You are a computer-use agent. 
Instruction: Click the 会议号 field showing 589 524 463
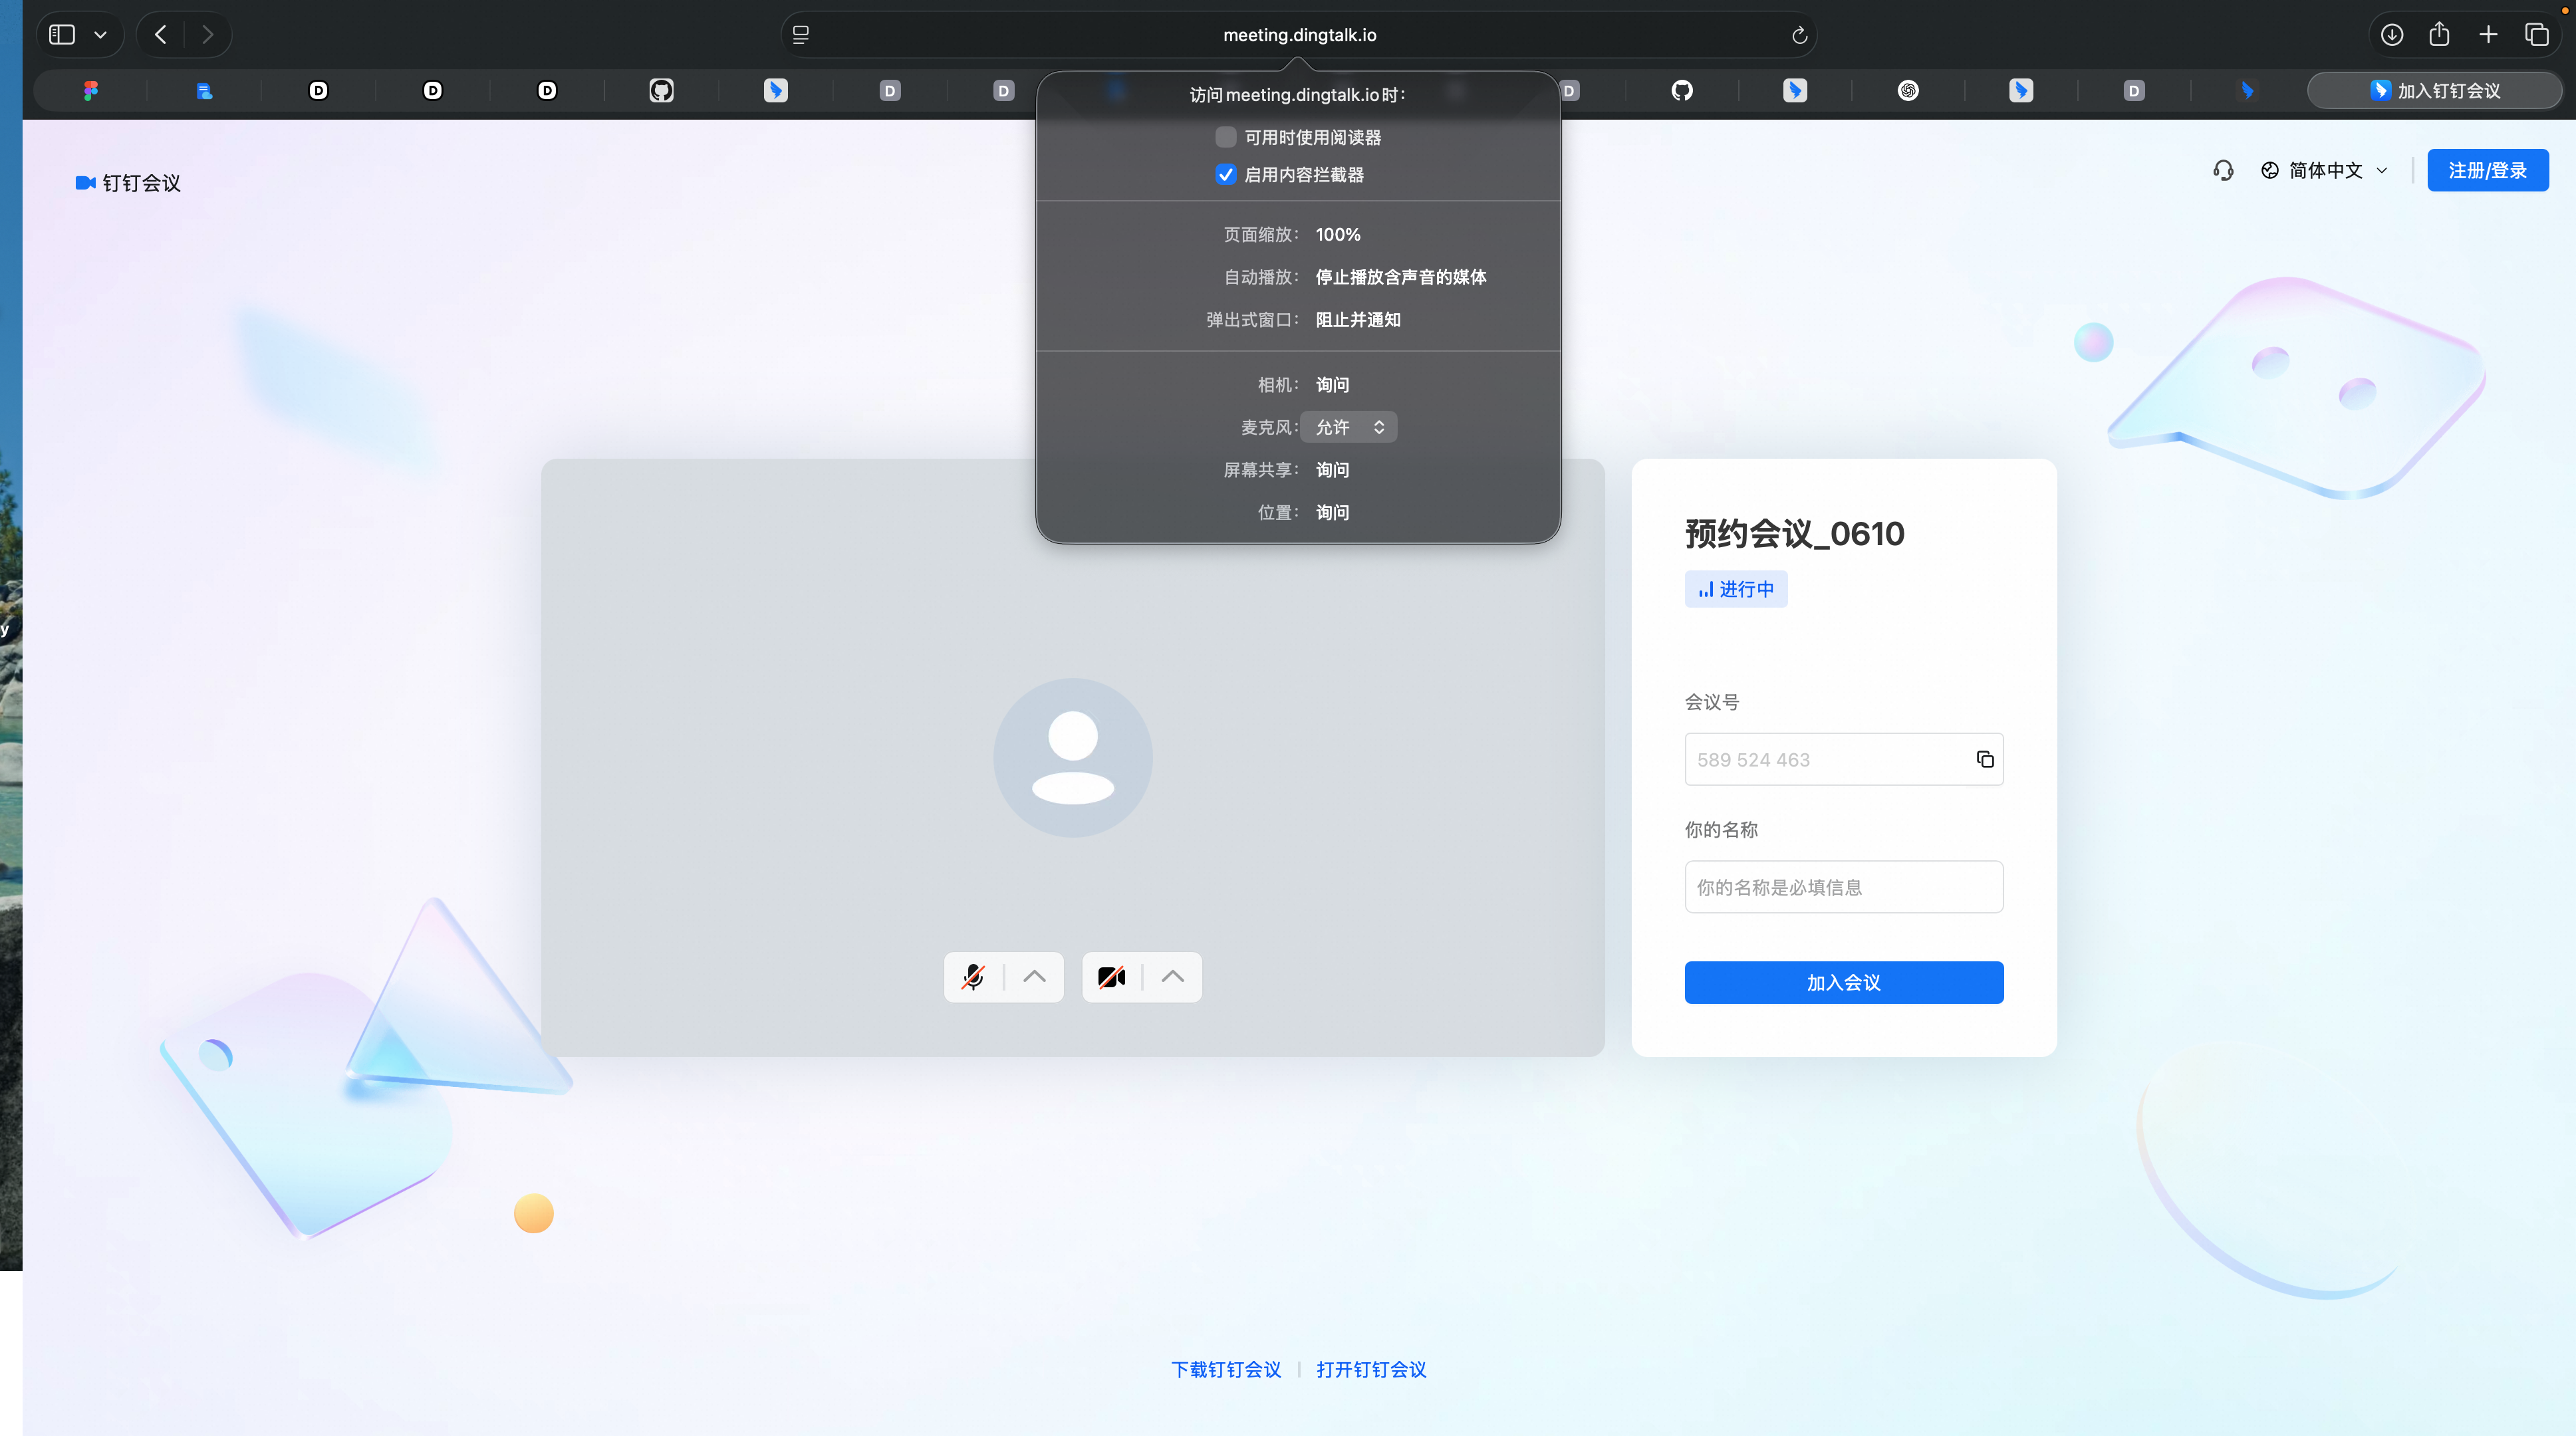click(x=1843, y=760)
